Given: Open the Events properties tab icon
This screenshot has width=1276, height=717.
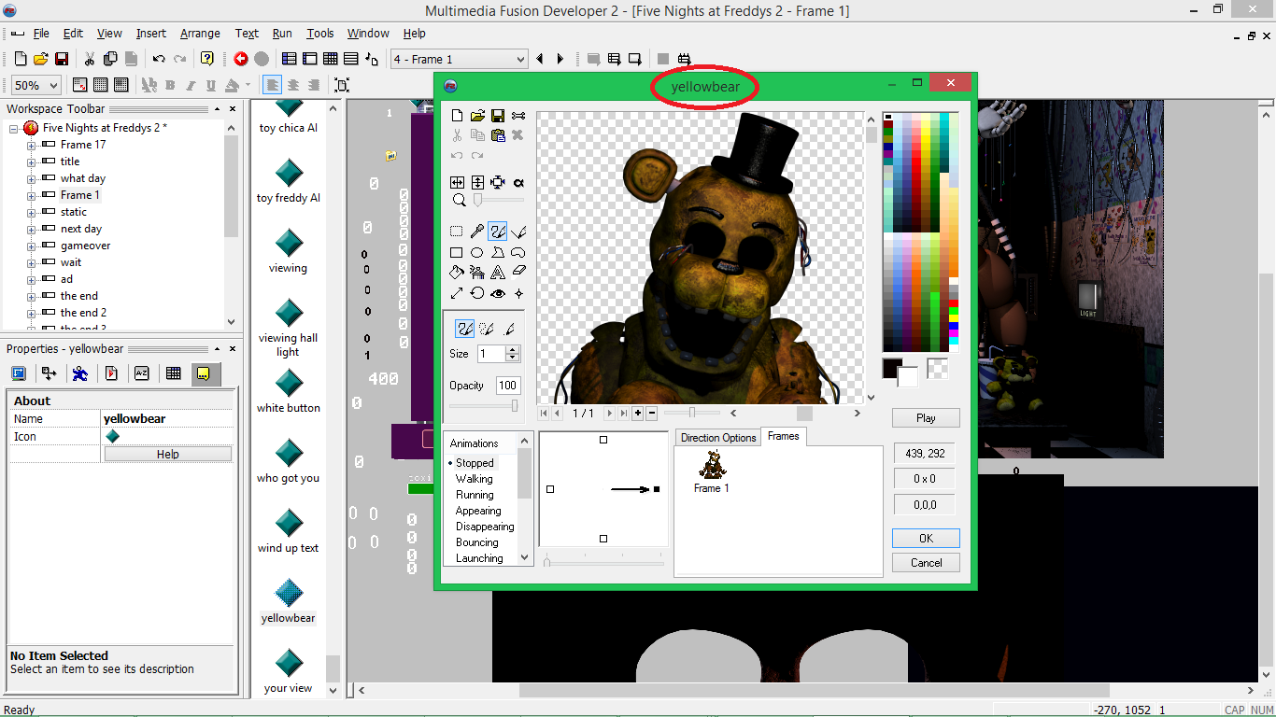Looking at the screenshot, I should (173, 373).
